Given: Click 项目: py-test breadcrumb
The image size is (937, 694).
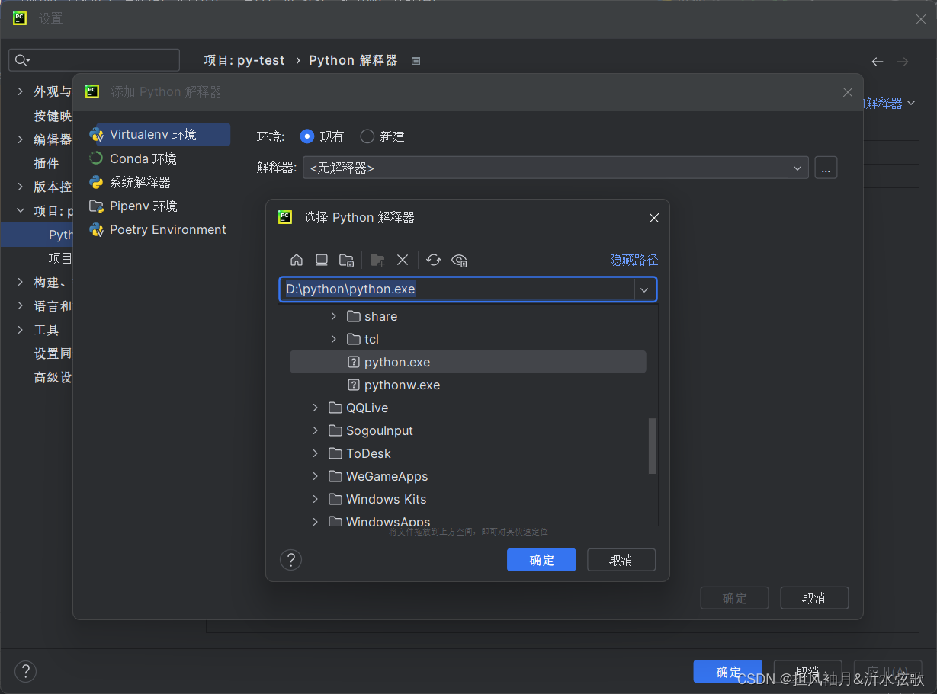Looking at the screenshot, I should click(x=244, y=60).
